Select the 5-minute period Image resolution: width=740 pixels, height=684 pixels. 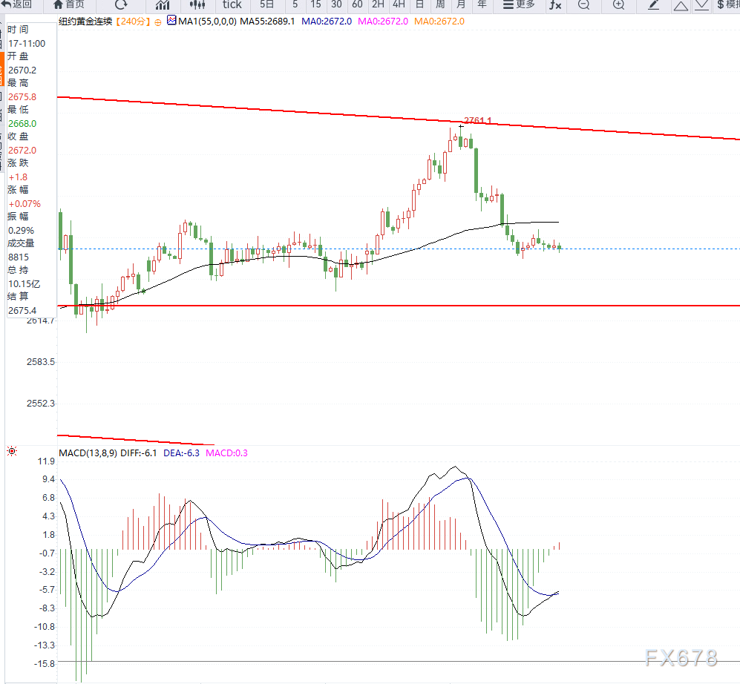click(x=295, y=4)
